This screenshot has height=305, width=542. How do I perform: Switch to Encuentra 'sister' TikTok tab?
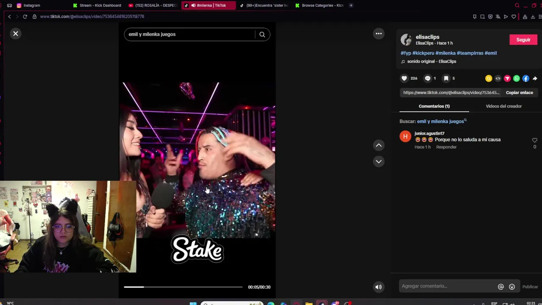tap(264, 6)
